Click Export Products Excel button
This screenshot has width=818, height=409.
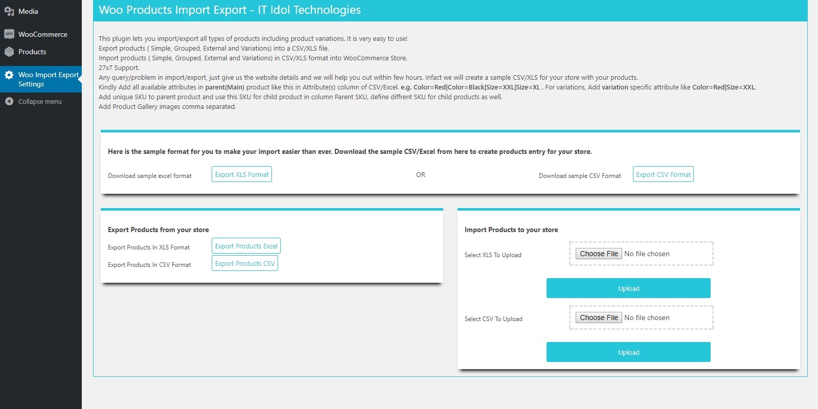246,246
